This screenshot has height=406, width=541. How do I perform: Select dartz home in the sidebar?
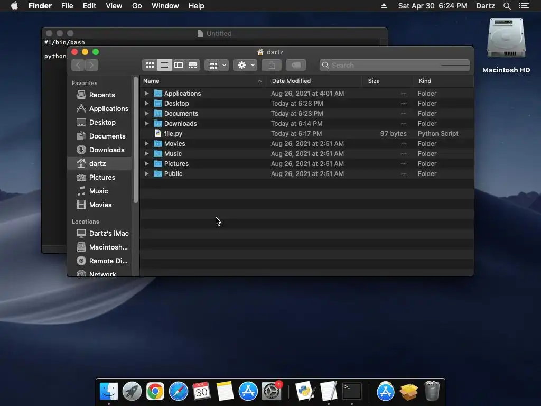click(99, 164)
